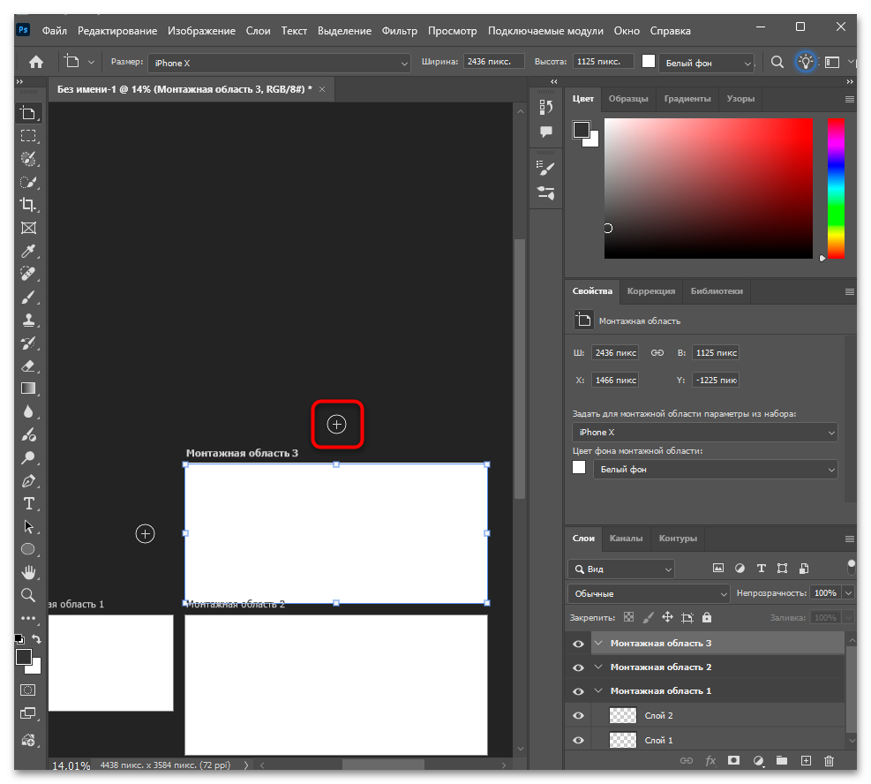The width and height of the screenshot is (871, 784).
Task: Select the Eraser tool
Action: [x=28, y=366]
